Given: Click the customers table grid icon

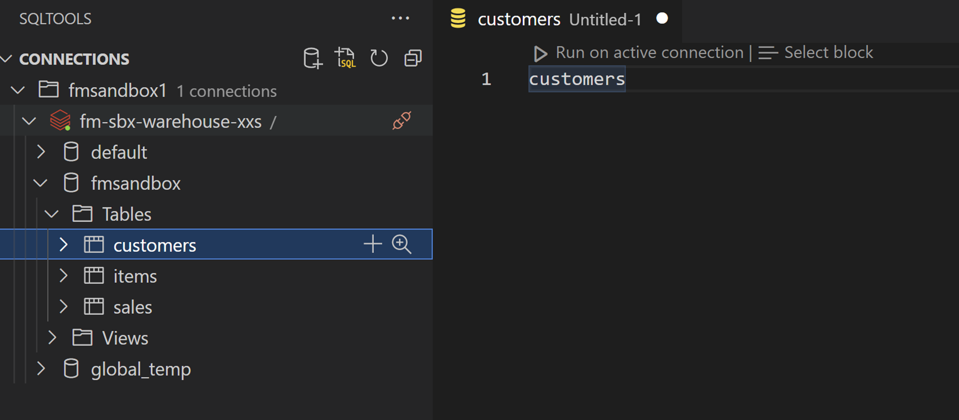Looking at the screenshot, I should [x=94, y=244].
